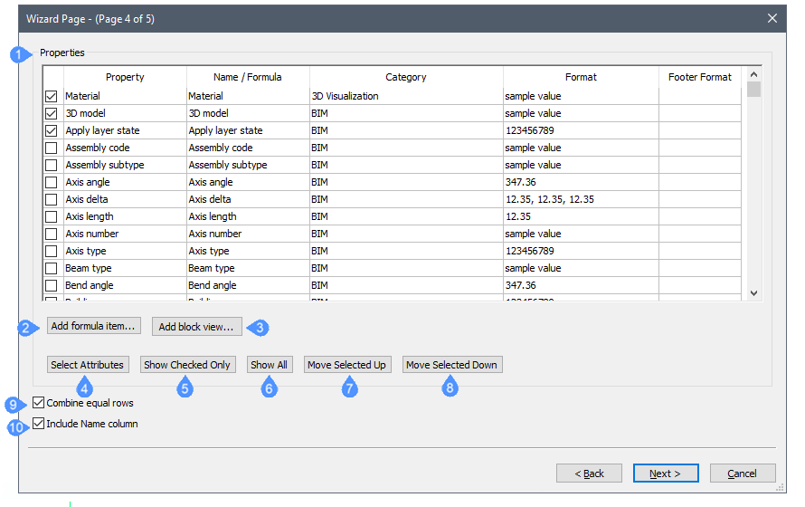Check the Axis length checkbox
Viewport: 805px width, 507px height.
click(51, 216)
